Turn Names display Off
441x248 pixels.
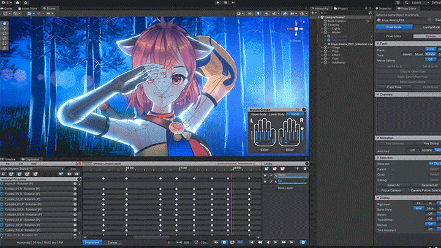431,224
